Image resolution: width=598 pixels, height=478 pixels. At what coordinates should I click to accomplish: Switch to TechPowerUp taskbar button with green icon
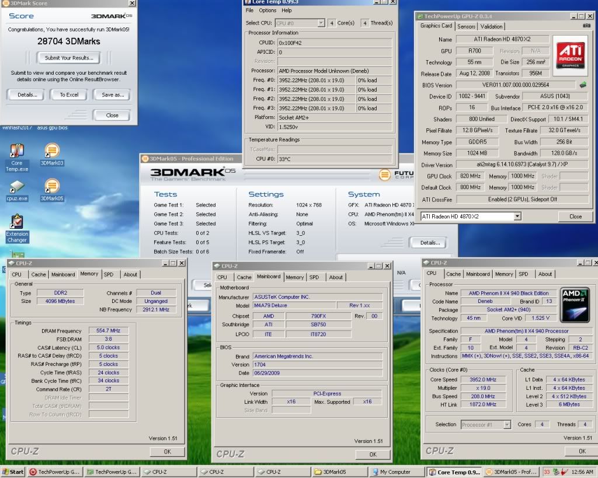tap(112, 472)
